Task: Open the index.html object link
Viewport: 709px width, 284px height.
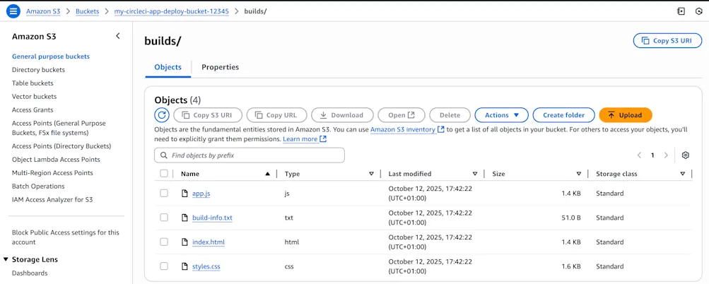Action: pos(209,242)
